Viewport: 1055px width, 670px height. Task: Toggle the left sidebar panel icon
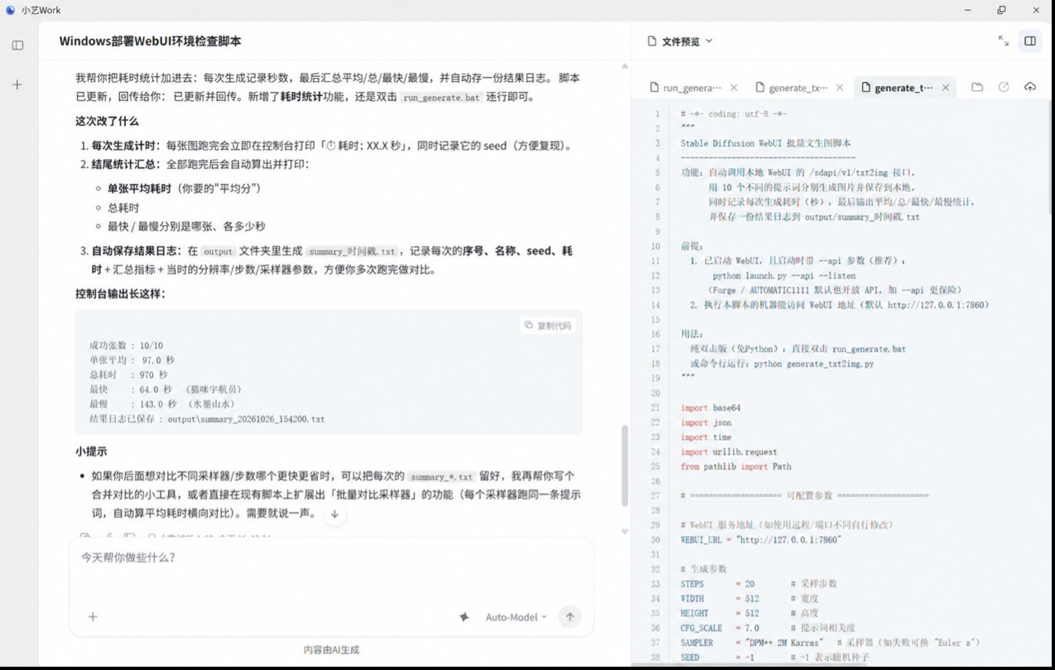click(17, 46)
